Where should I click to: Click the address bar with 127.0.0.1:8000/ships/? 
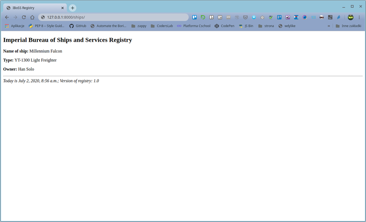pyautogui.click(x=113, y=17)
